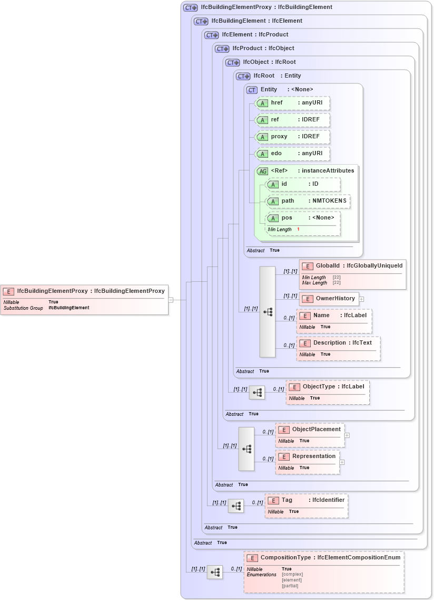Image resolution: width=434 pixels, height=600 pixels.
Task: Click the E icon of the GlobalId element
Action: point(307,265)
